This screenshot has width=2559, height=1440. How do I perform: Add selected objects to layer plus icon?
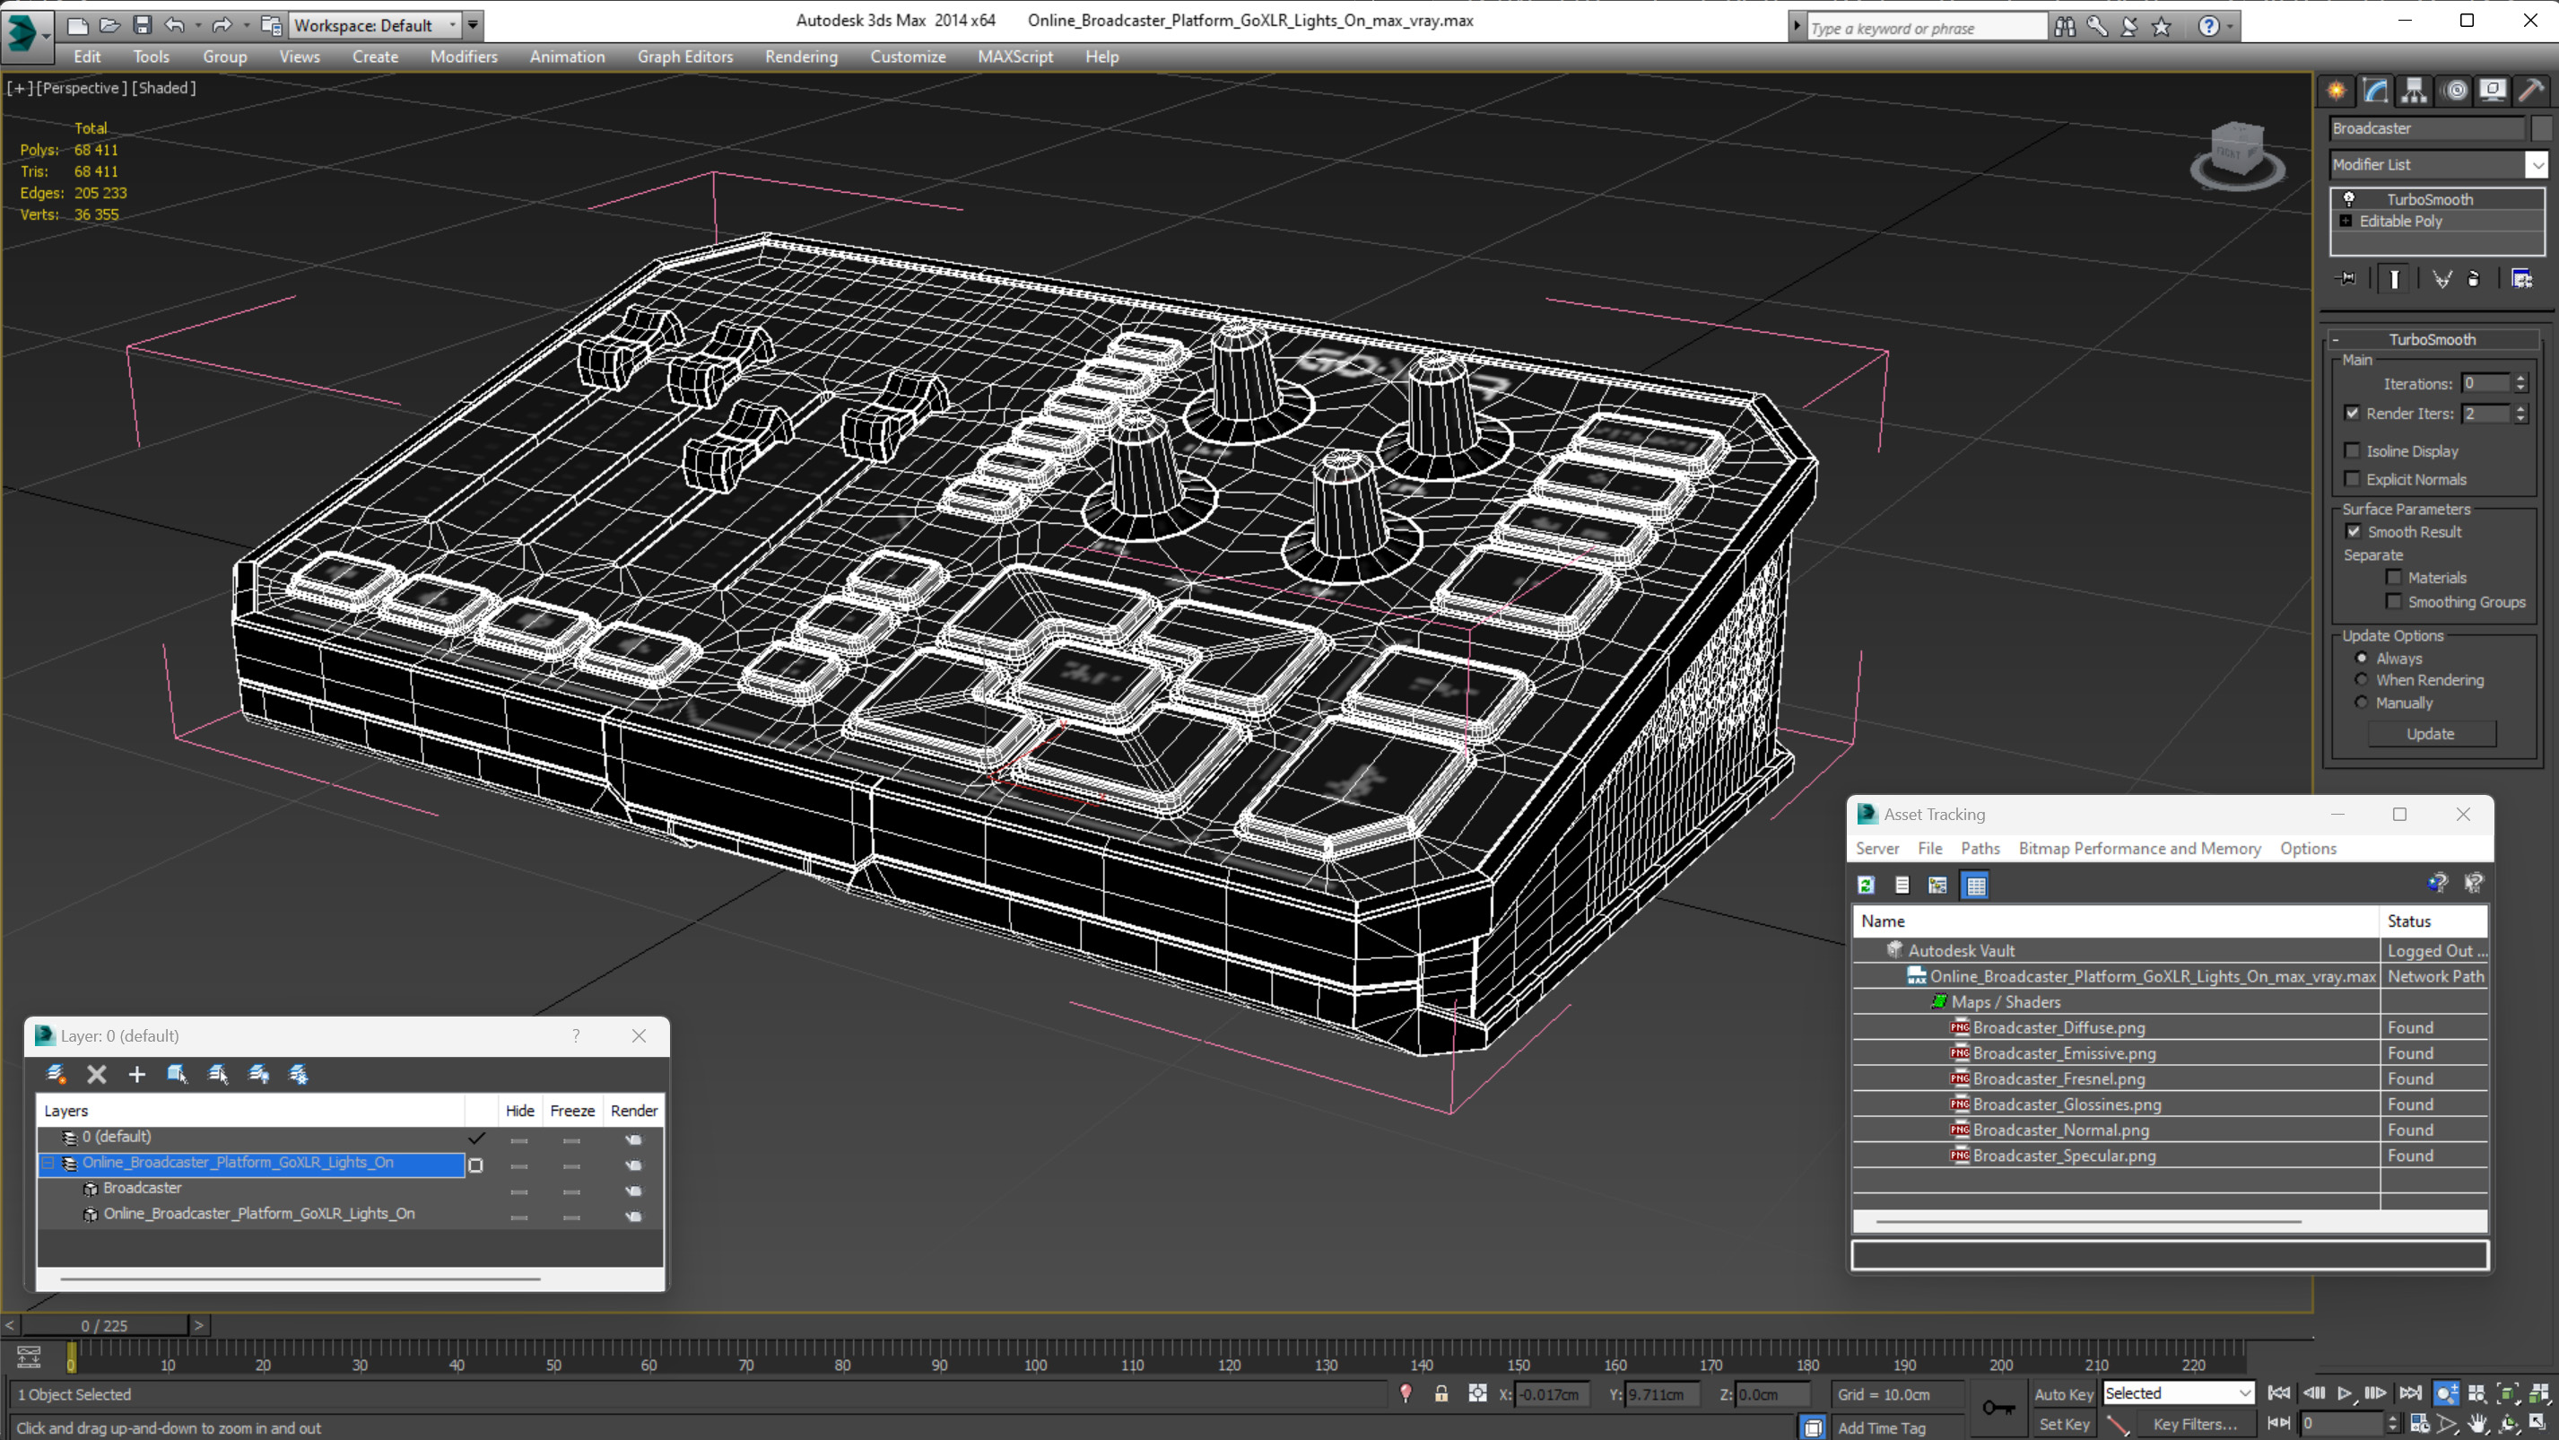click(137, 1074)
